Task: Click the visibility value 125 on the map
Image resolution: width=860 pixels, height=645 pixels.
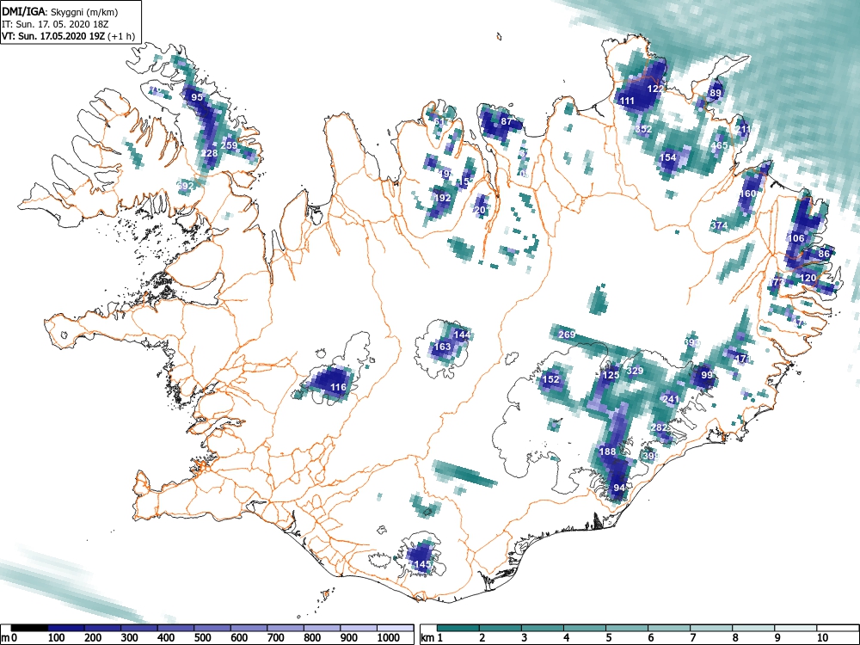Action: point(611,375)
